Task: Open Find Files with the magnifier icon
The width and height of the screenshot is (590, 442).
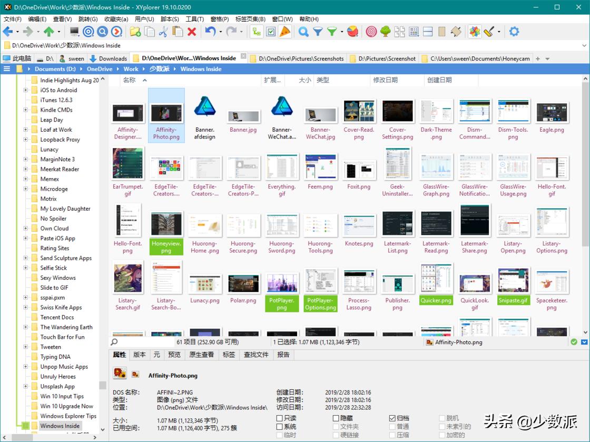Action: coord(303,32)
